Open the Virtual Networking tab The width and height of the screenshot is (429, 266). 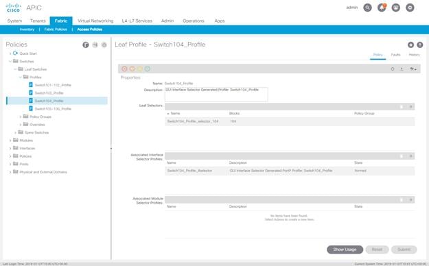coord(95,21)
